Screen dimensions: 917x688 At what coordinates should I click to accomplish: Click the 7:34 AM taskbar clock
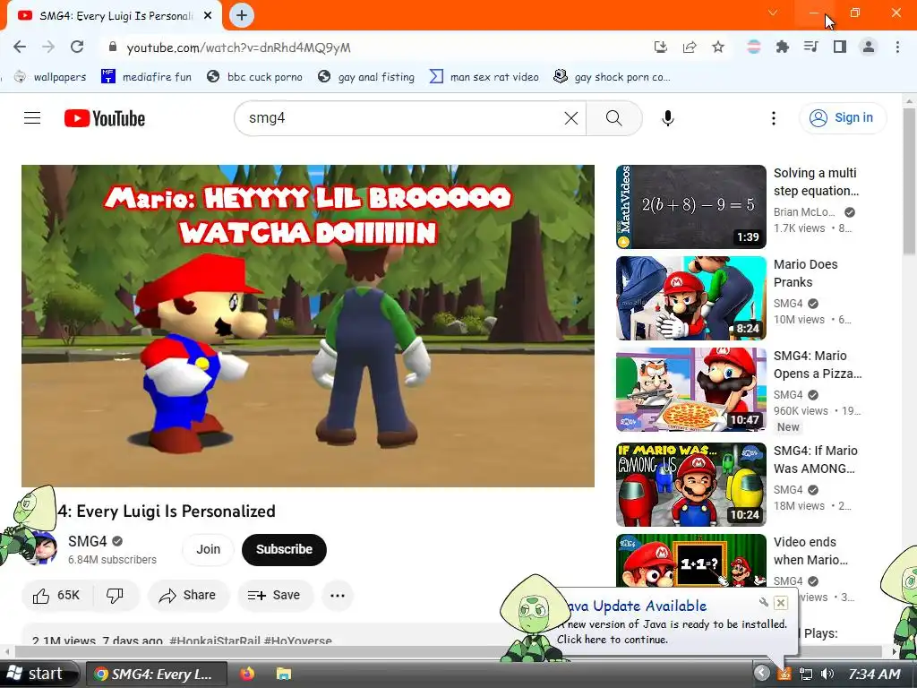874,674
